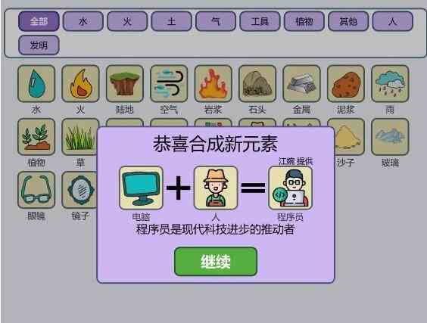427x323 pixels.
Task: Select the glass element icon 玻璃
Action: (390, 137)
